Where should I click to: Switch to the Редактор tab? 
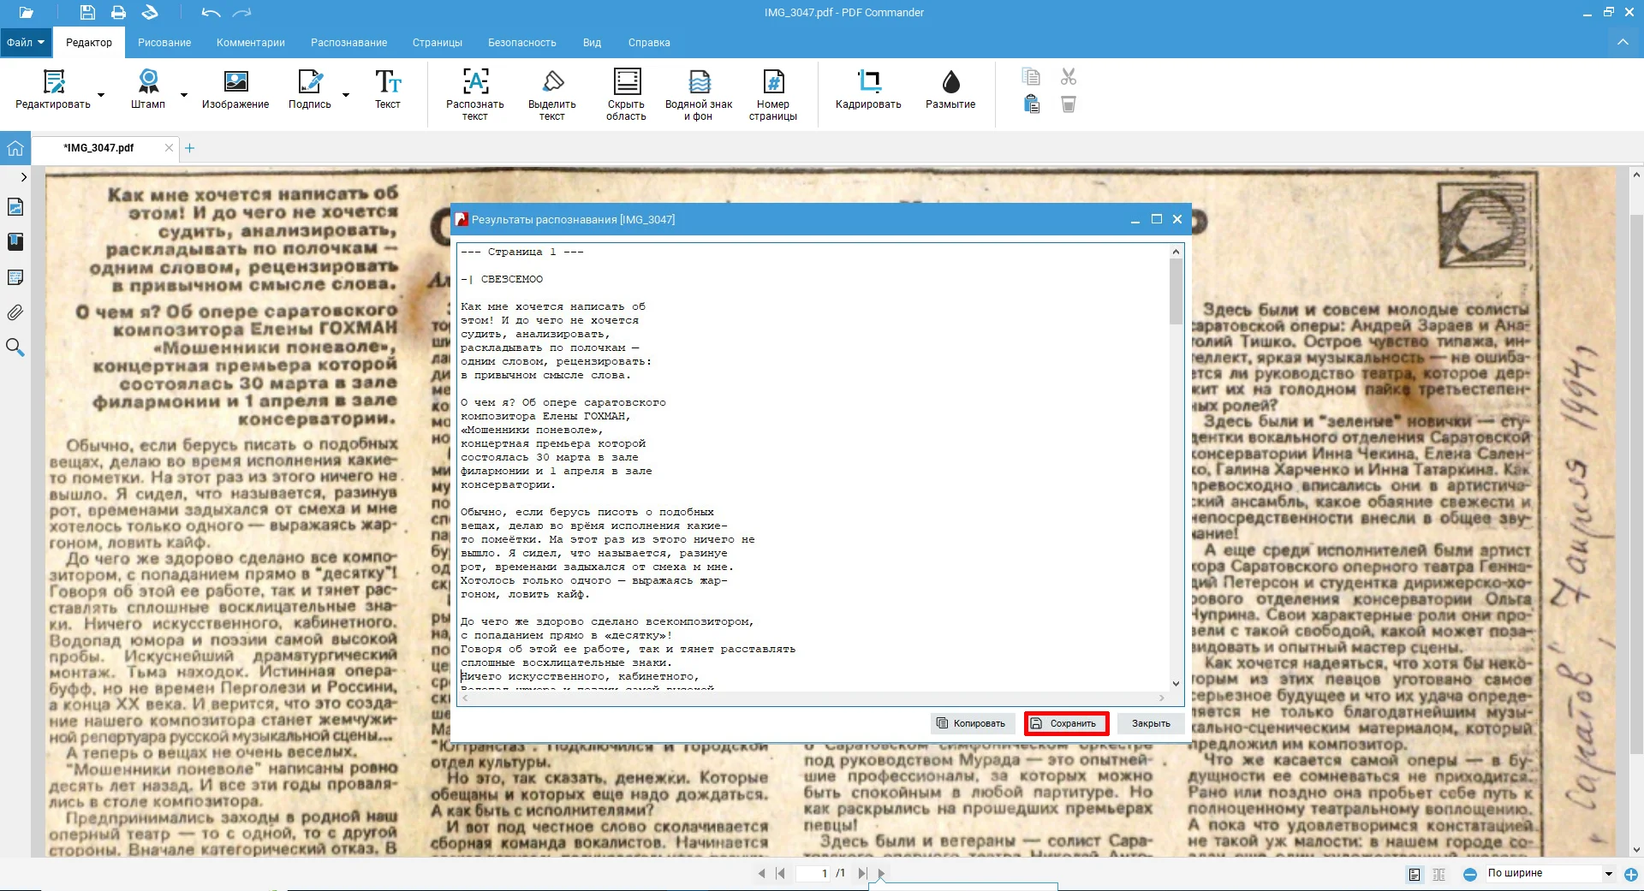pyautogui.click(x=89, y=42)
